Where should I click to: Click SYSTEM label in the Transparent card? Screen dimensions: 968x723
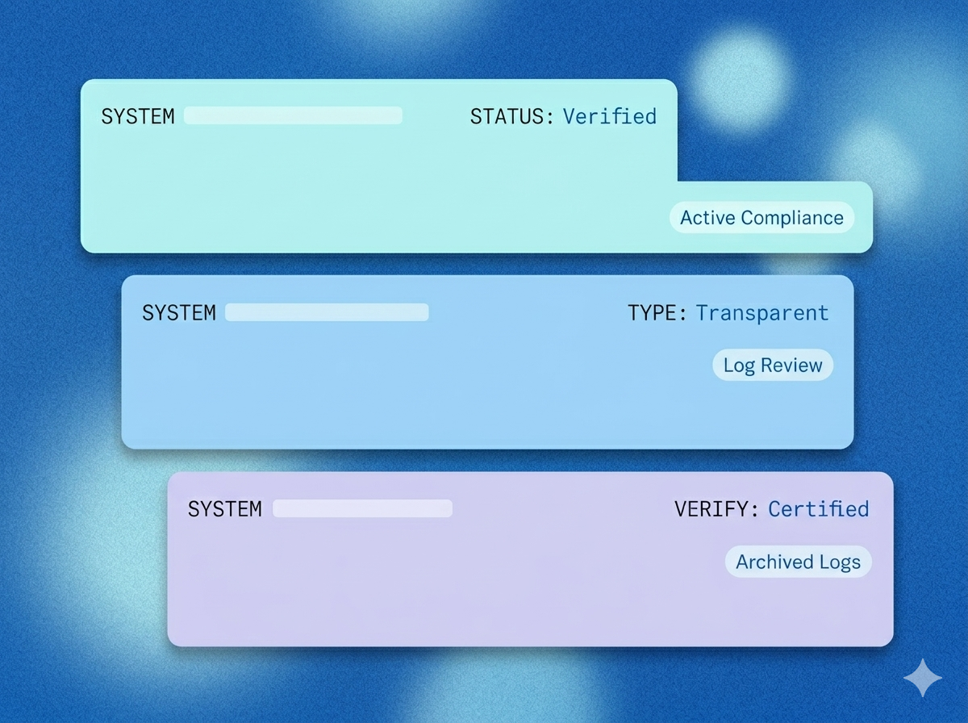tap(179, 313)
